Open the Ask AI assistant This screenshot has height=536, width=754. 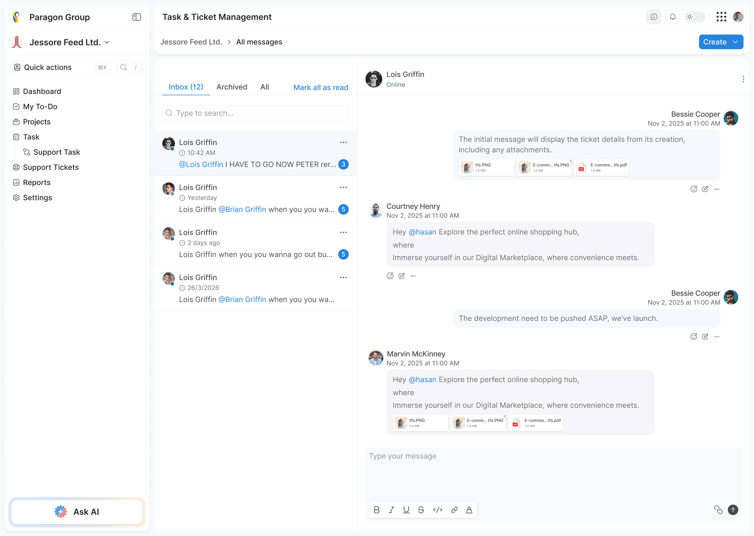(x=77, y=512)
